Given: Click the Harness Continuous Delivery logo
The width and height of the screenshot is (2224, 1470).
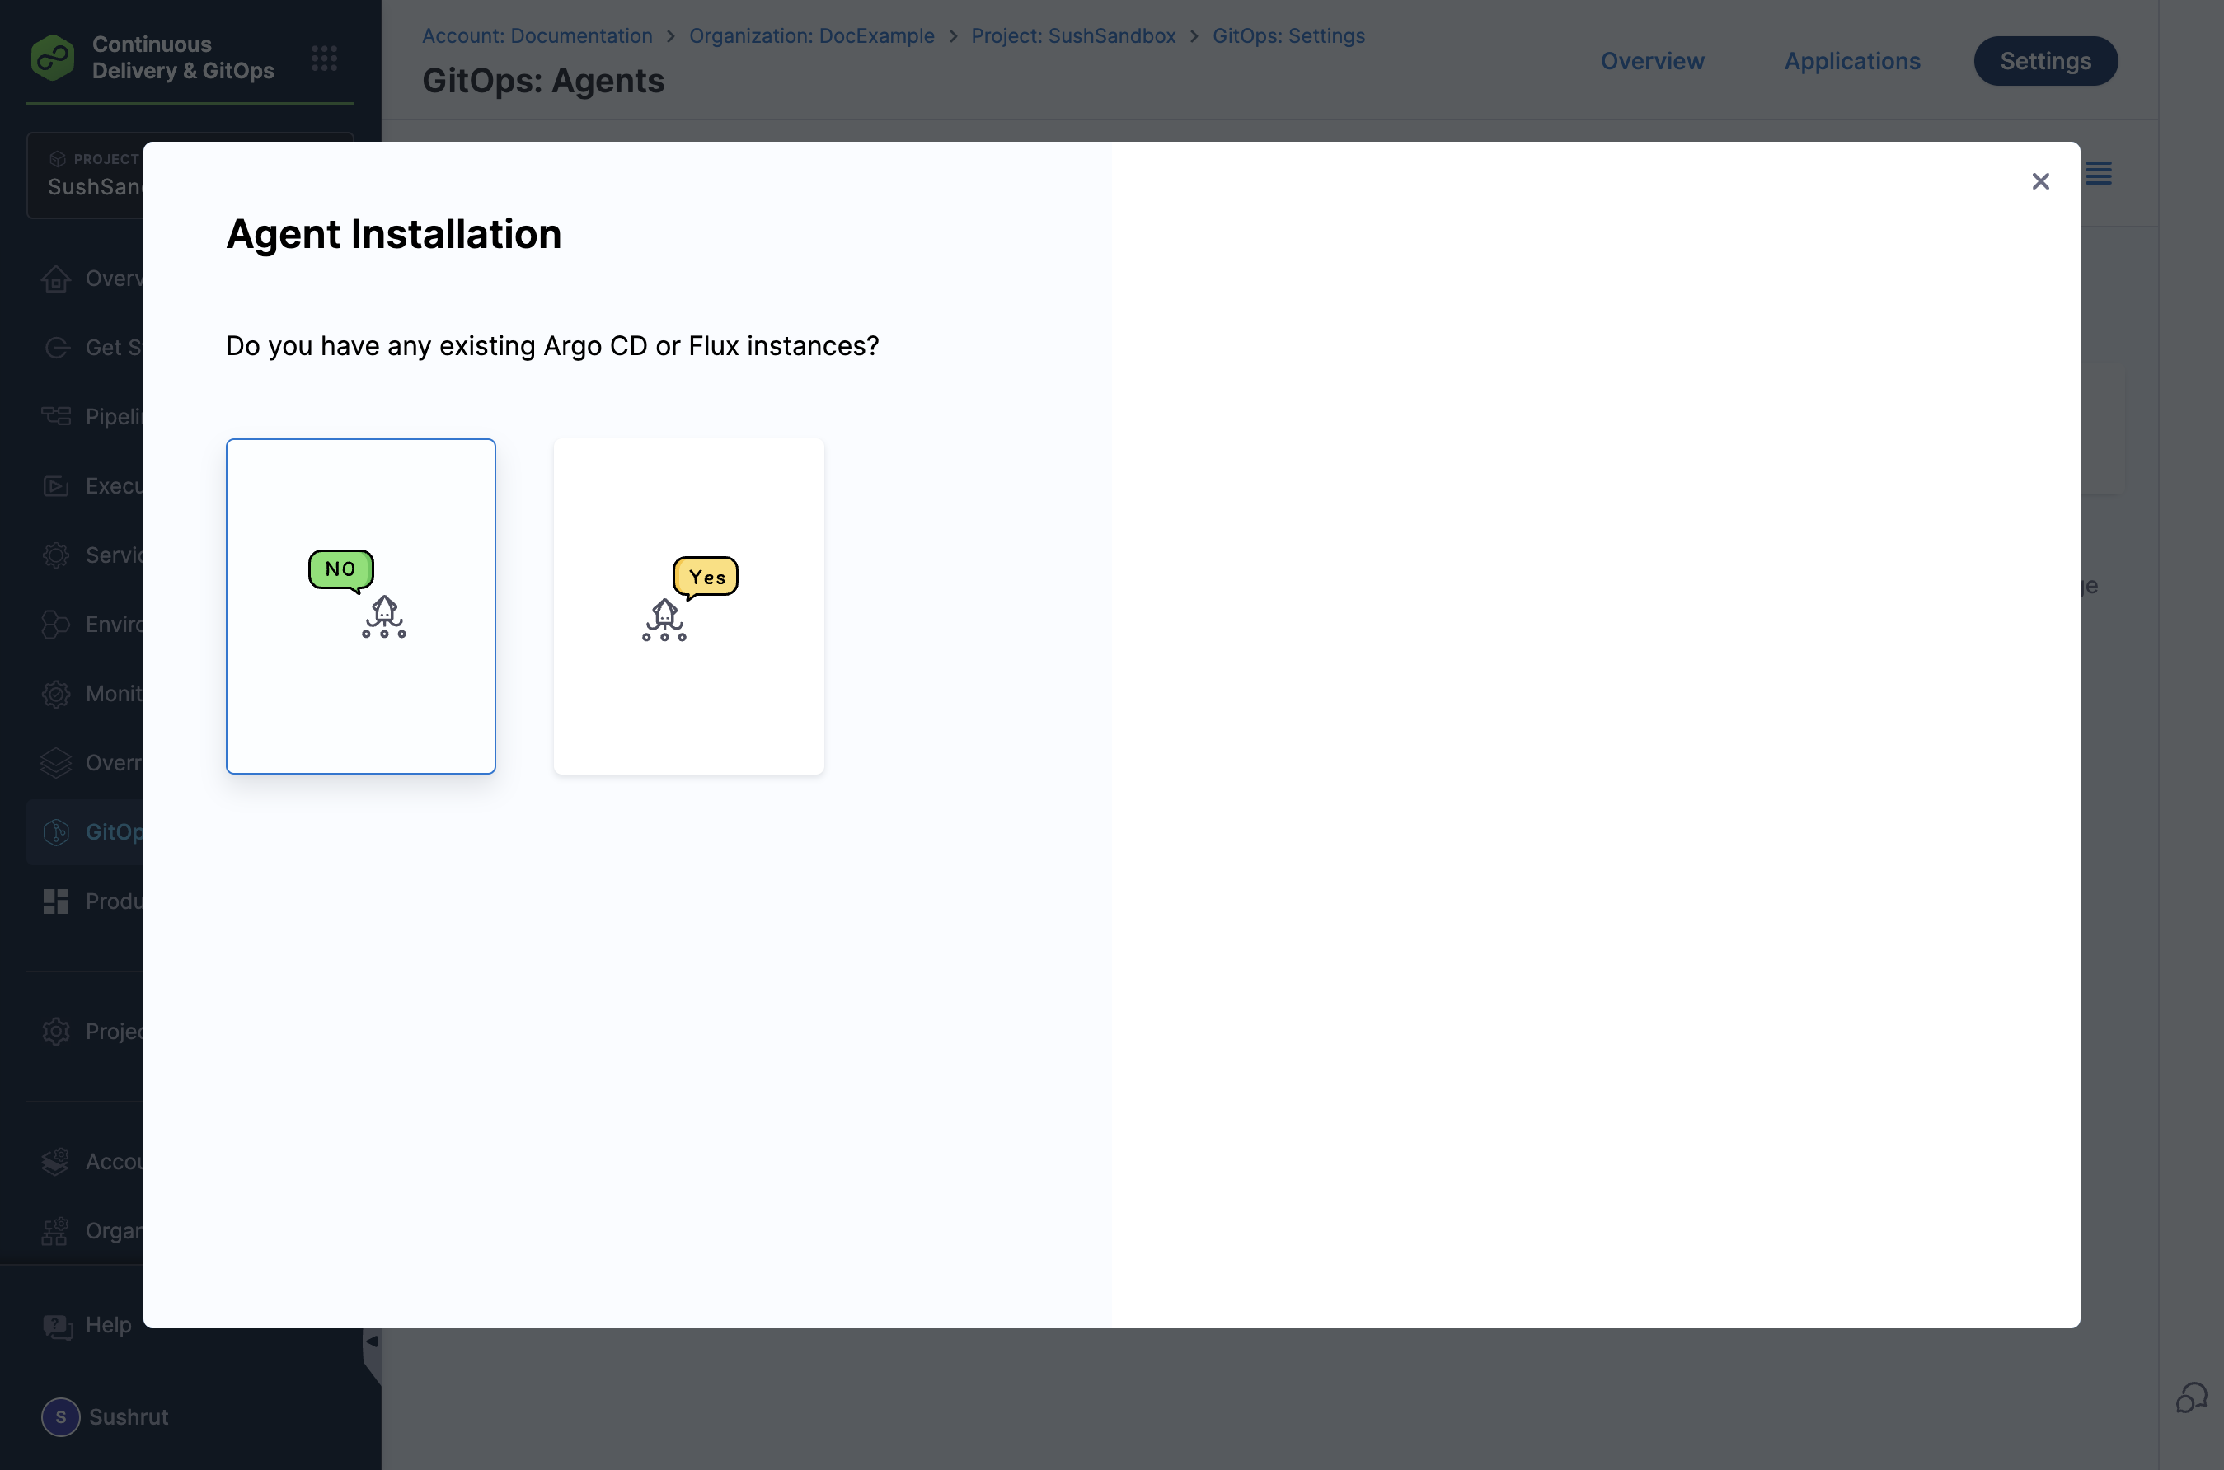Looking at the screenshot, I should click(54, 59).
